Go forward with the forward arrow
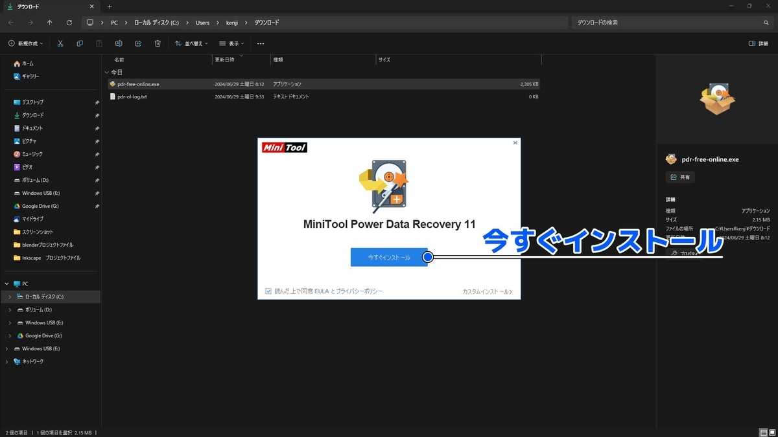 tap(30, 22)
